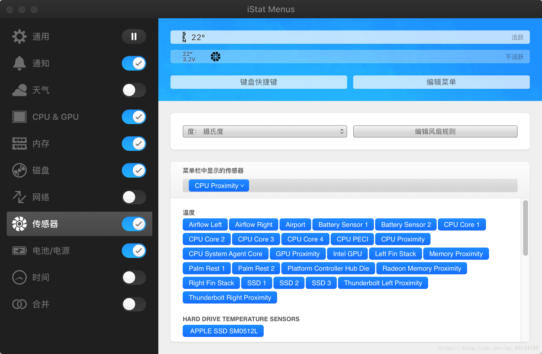
Task: Toggle the 磁盘 switch
Action: point(134,170)
